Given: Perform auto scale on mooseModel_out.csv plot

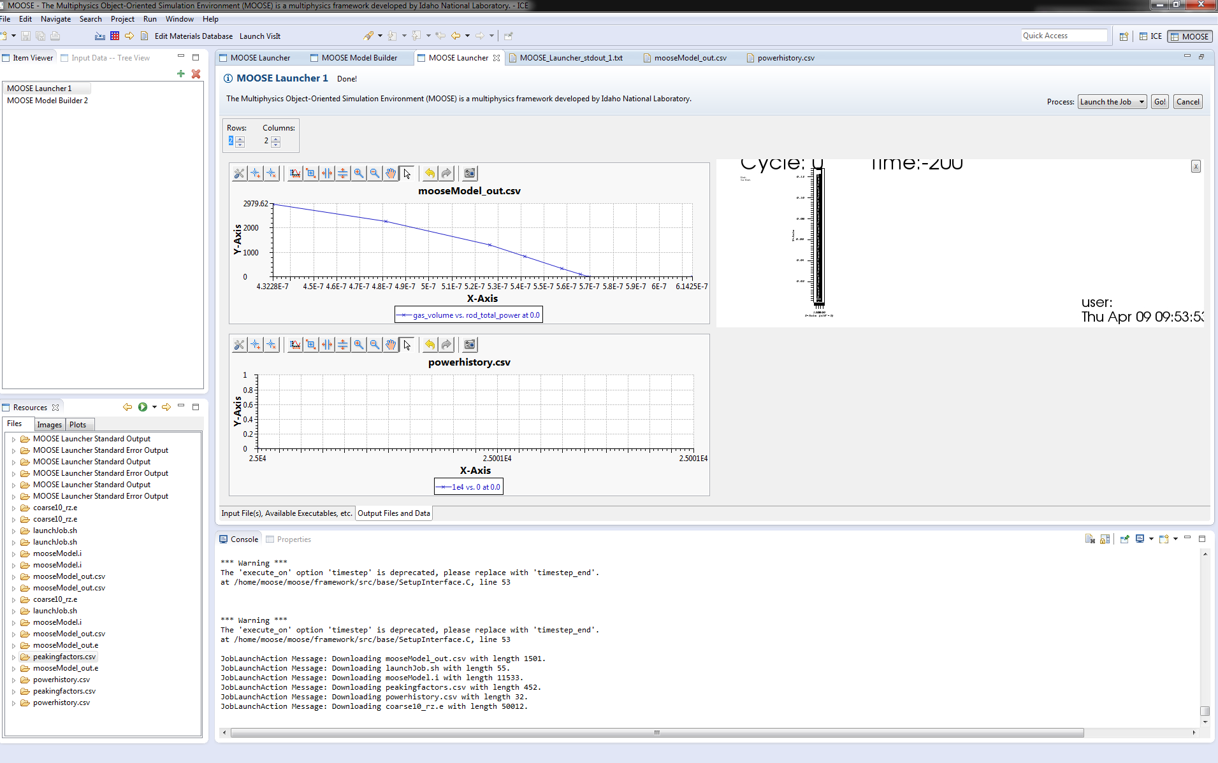Looking at the screenshot, I should (295, 173).
